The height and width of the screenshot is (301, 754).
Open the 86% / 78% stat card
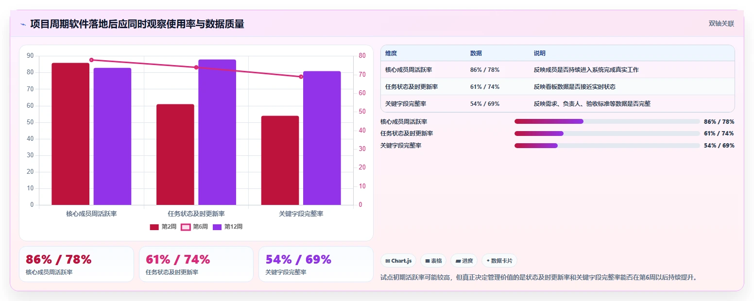coord(76,264)
